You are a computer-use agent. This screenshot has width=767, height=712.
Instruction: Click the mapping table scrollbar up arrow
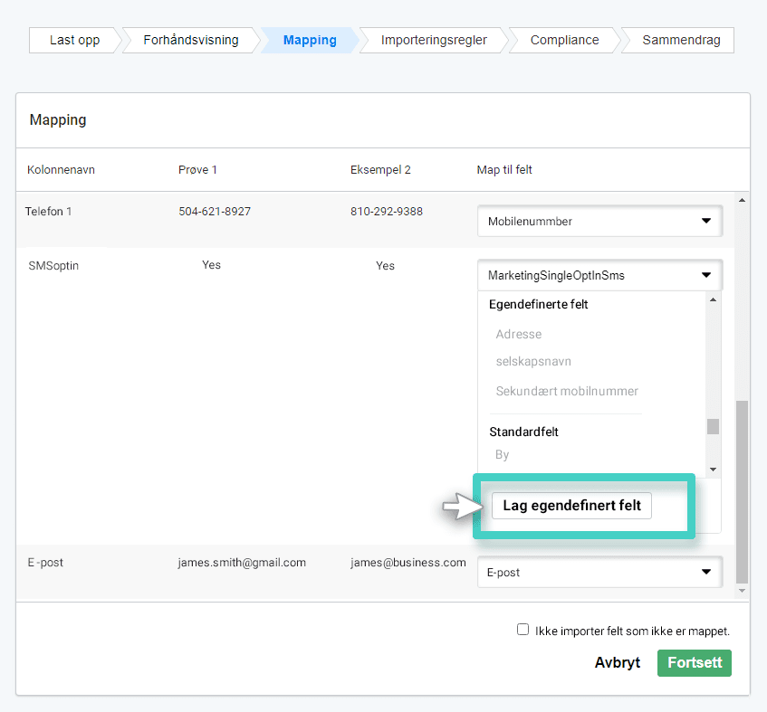pos(742,200)
